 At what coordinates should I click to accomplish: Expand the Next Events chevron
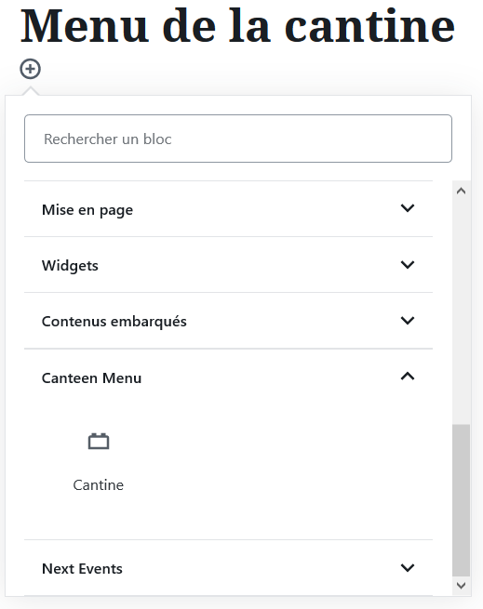point(408,568)
